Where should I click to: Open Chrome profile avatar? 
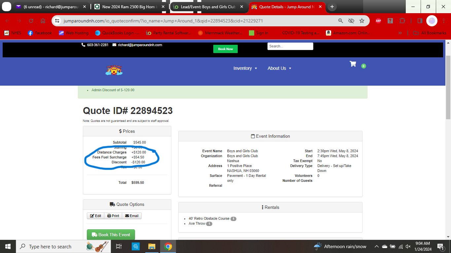(432, 21)
